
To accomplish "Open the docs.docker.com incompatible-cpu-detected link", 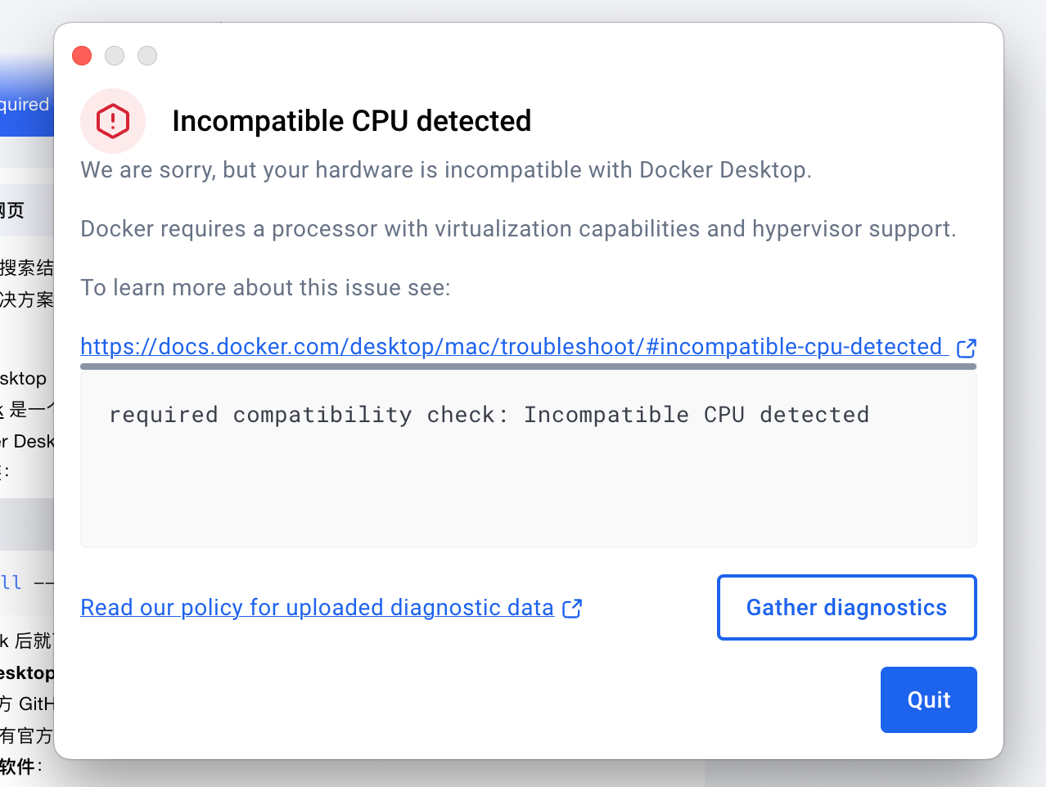I will (512, 347).
